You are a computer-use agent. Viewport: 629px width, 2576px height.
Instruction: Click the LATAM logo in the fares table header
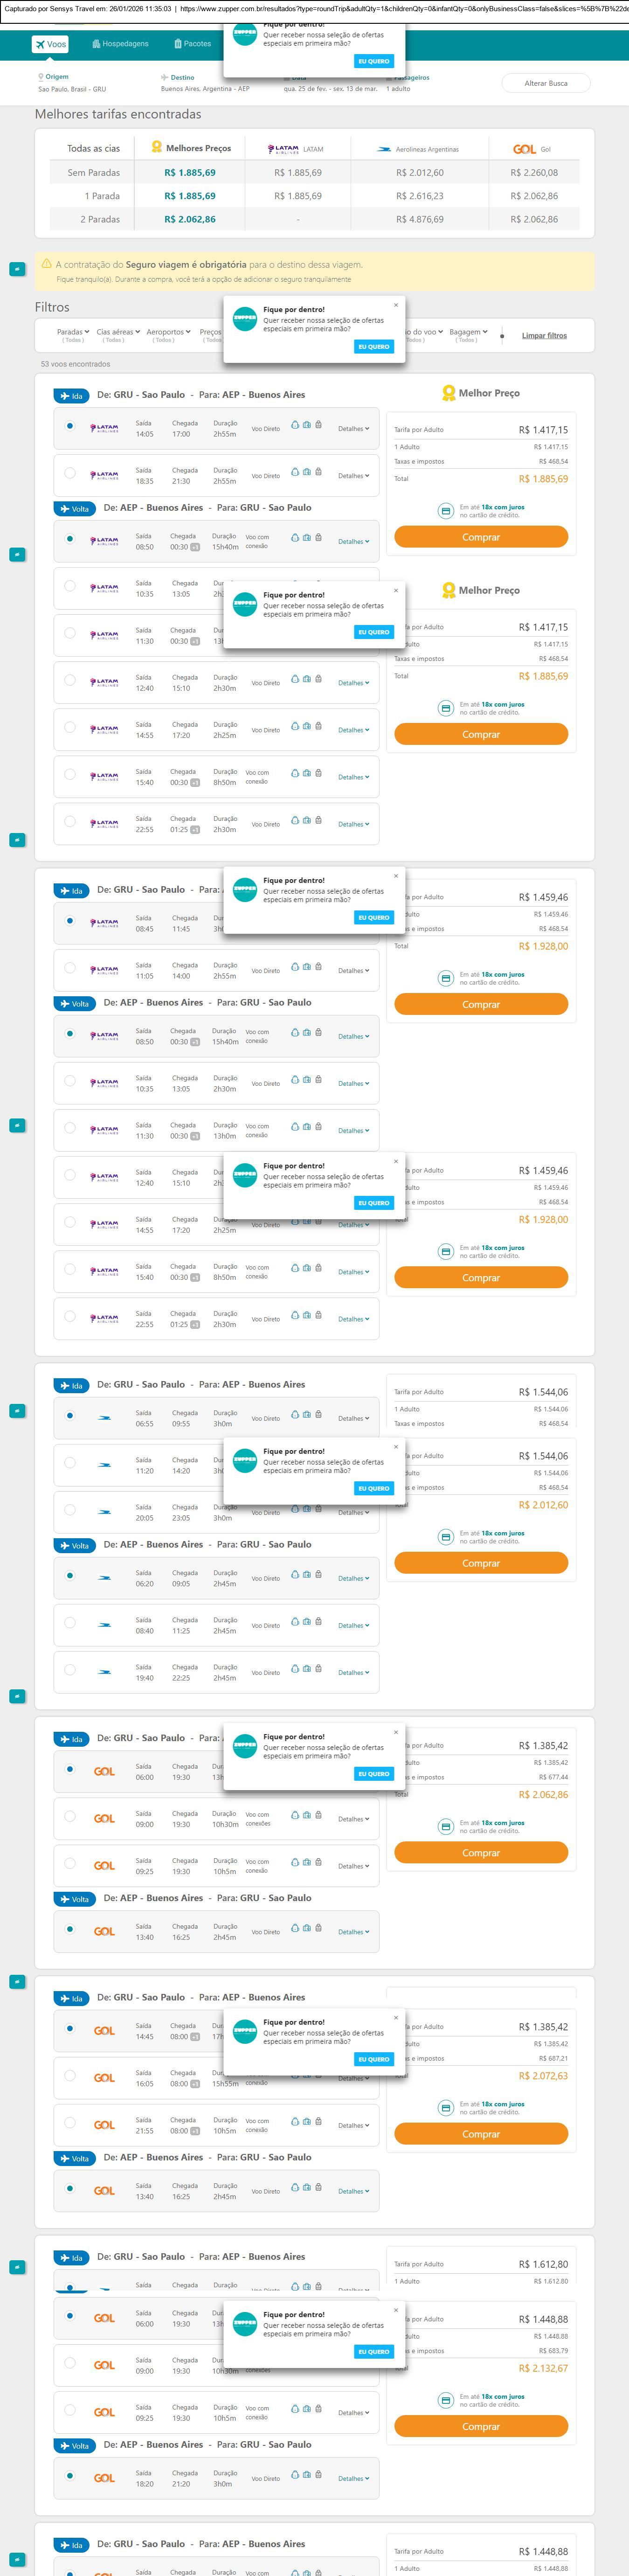coord(283,149)
